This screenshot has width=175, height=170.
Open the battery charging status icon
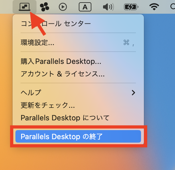[131, 7]
